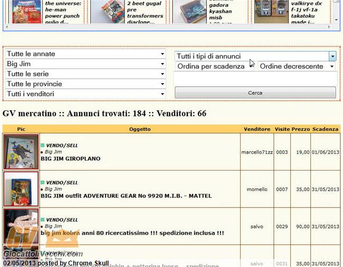Viewport: 343px width, 267px height.
Task: Click price 19,00 in the Giroplano row
Action: [x=303, y=152]
